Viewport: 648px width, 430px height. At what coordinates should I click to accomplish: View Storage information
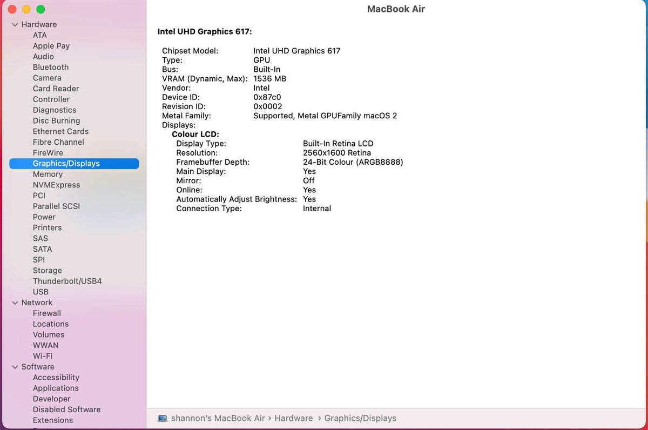point(47,270)
